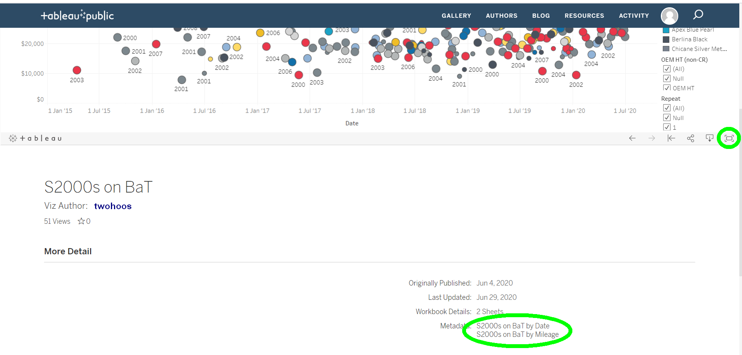Open the search magnifier in header

pos(698,15)
